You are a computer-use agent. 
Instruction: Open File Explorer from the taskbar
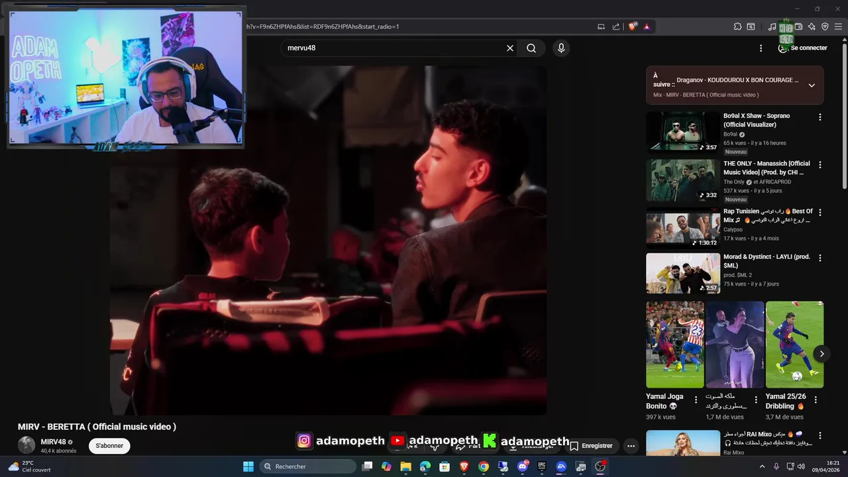tap(405, 466)
